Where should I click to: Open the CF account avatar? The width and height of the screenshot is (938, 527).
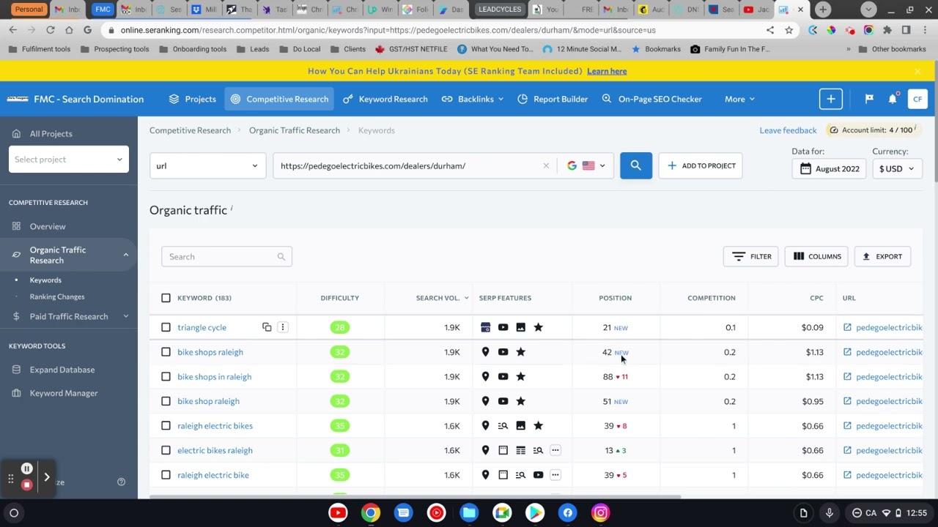(917, 99)
